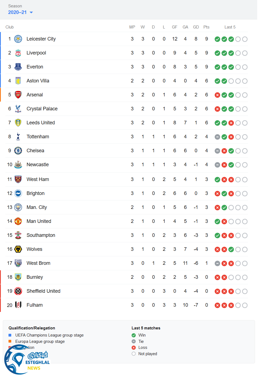Viewport: 258px width, 382px height.
Task: Open the Everton team link
Action: 35,67
